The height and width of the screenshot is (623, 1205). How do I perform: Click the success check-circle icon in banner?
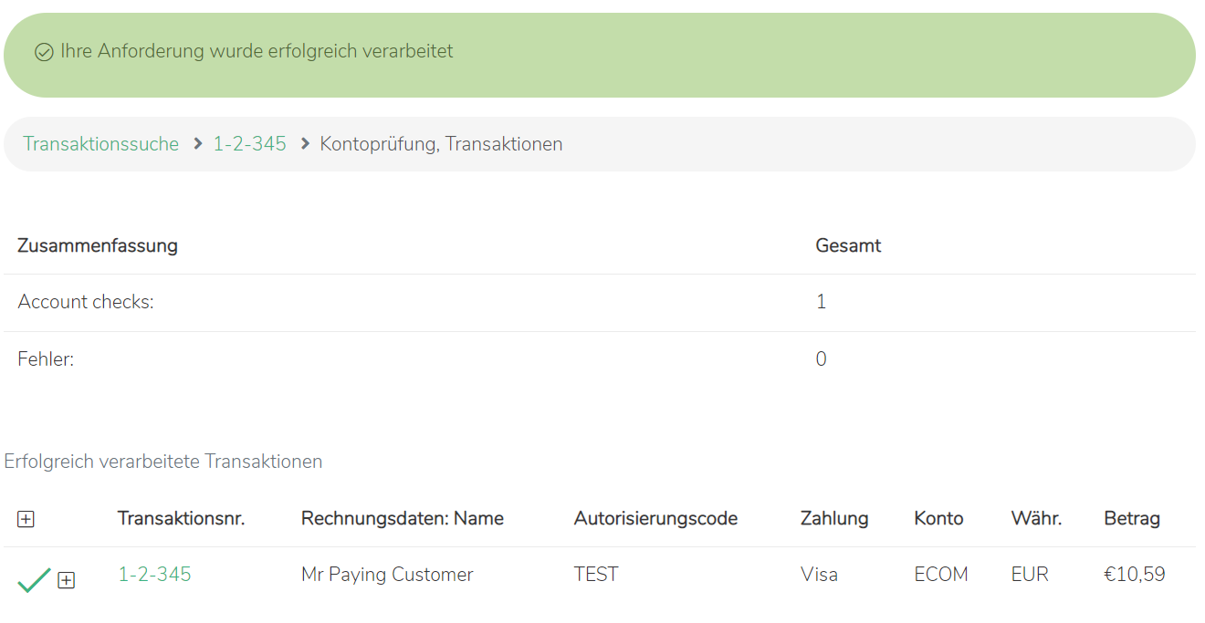pyautogui.click(x=44, y=53)
